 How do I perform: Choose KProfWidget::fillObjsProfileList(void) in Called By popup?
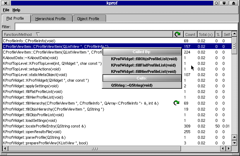pos(142,59)
